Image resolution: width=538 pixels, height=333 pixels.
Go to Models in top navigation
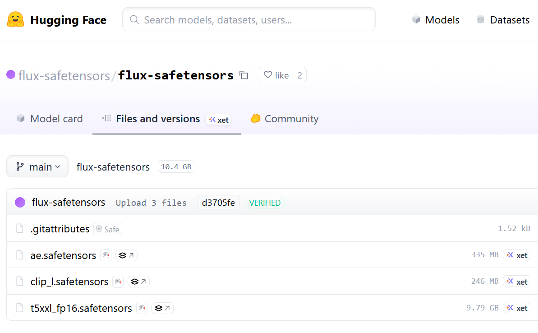tap(436, 20)
